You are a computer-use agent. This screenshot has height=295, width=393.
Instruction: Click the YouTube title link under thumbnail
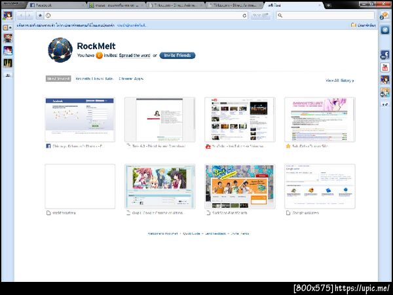(238, 146)
